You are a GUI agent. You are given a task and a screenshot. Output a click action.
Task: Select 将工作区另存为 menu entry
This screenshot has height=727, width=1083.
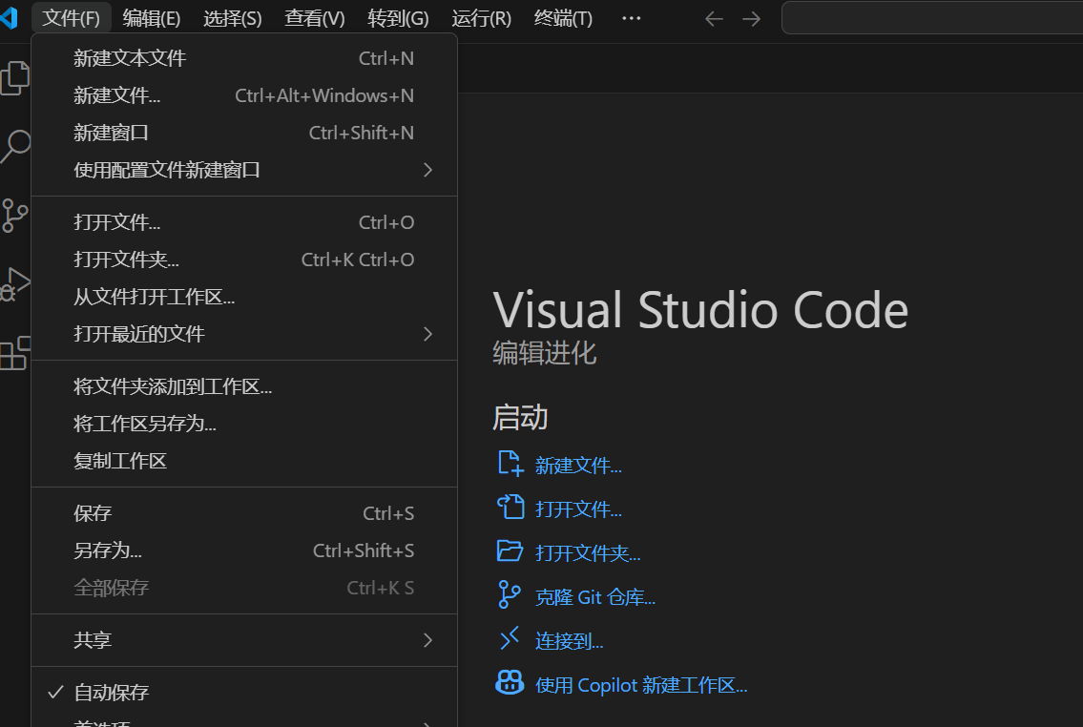pyautogui.click(x=144, y=423)
